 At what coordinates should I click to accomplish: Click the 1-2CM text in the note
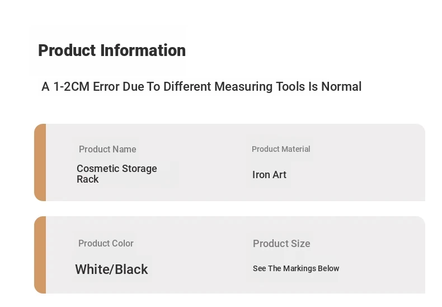click(x=71, y=87)
